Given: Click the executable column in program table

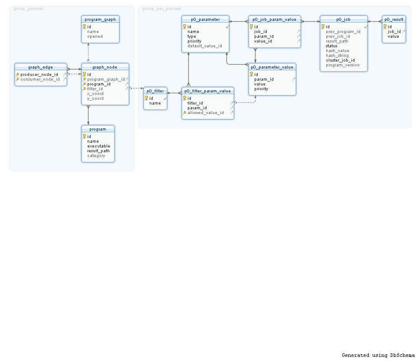Looking at the screenshot, I should click(98, 146).
